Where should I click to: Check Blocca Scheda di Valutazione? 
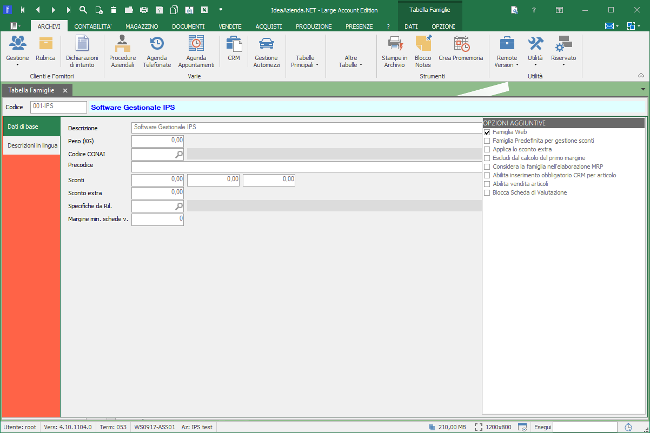(487, 192)
